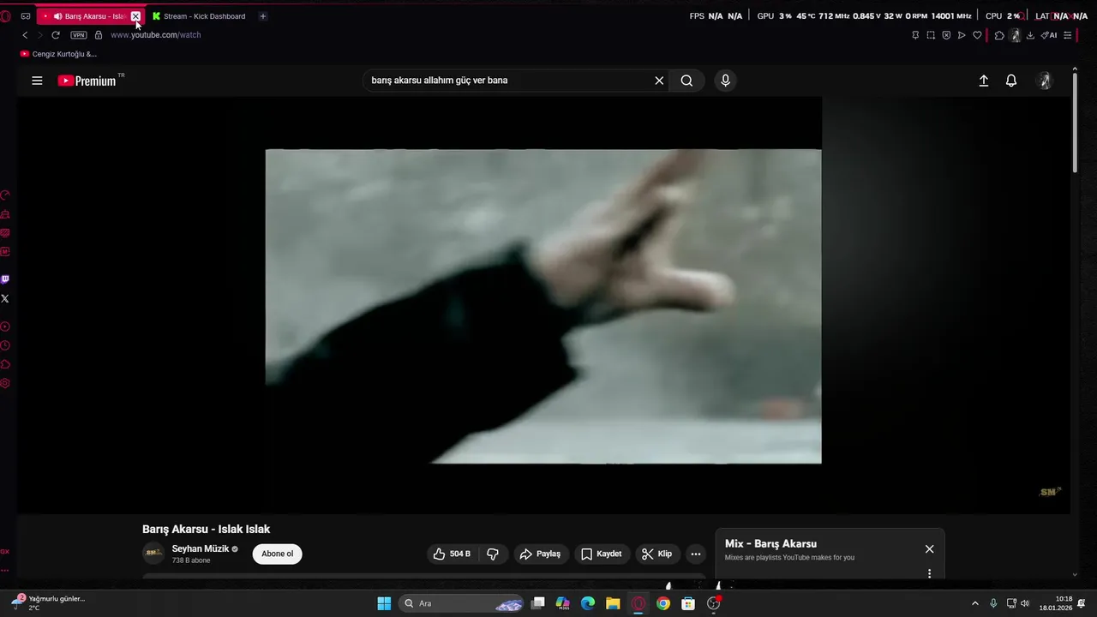Open the YouTube upload/create icon
The width and height of the screenshot is (1097, 617).
984,81
